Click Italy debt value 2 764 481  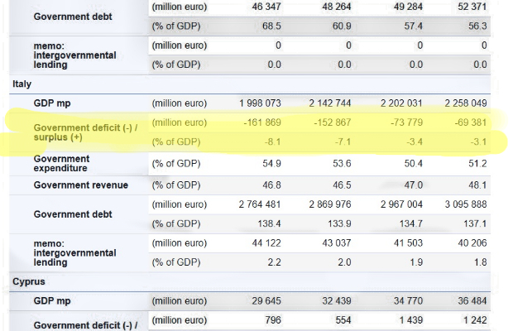(260, 204)
